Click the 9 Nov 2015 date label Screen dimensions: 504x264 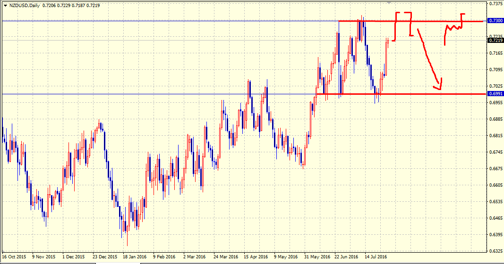point(44,257)
